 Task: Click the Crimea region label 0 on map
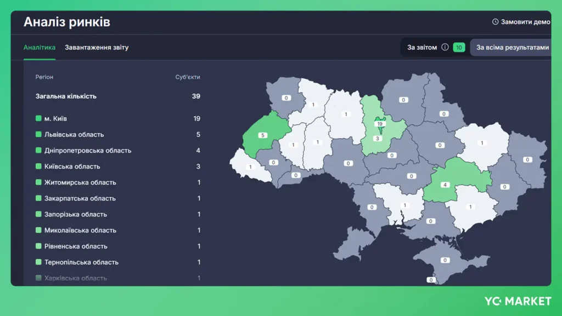[445, 260]
